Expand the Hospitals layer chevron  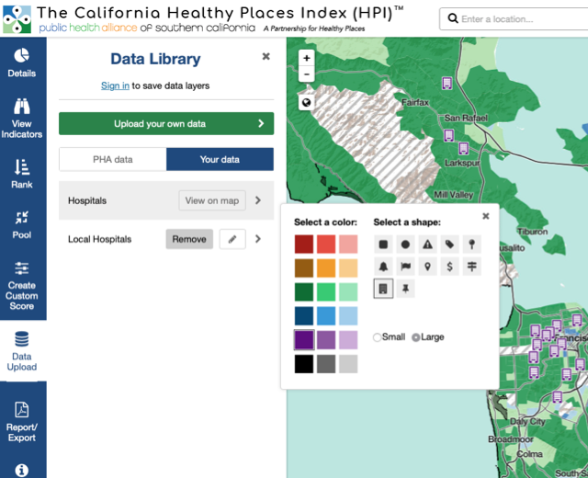258,200
